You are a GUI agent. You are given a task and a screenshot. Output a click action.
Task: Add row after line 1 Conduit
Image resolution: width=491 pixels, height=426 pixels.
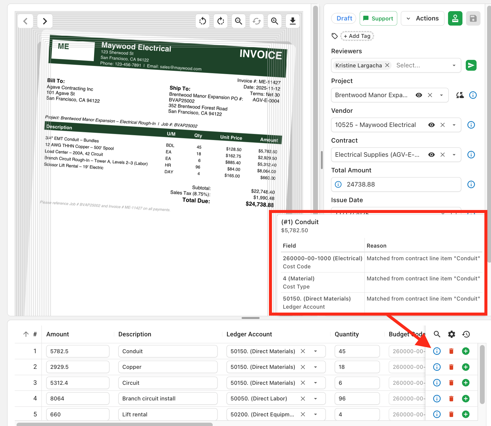tap(466, 351)
